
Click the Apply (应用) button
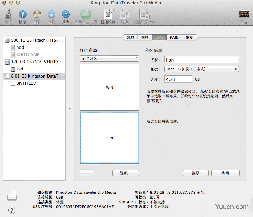pos(225,173)
